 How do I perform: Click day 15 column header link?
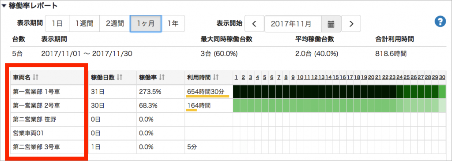(336, 77)
